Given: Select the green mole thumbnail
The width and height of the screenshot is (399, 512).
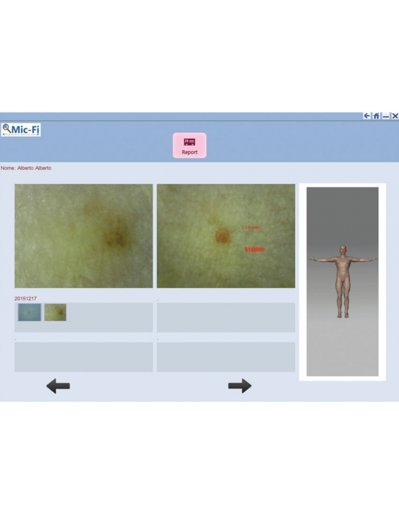Looking at the screenshot, I should [x=55, y=312].
